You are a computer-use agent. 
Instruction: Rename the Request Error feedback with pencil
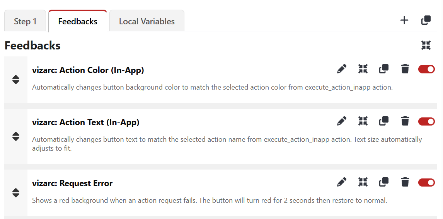[342, 182]
